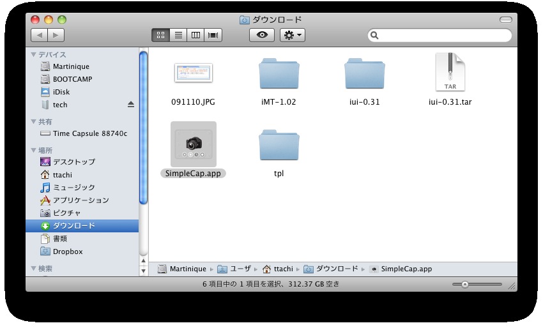Go forward with the right arrow
Image resolution: width=543 pixels, height=330 pixels.
56,35
